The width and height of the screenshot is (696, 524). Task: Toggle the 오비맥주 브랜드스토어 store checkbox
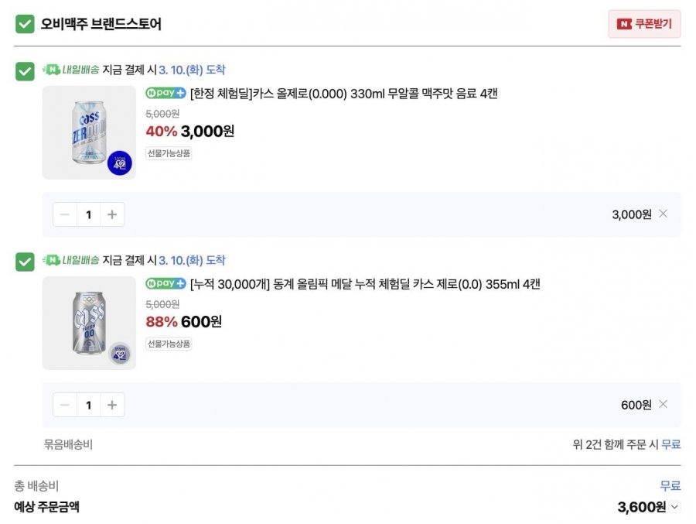pos(25,24)
